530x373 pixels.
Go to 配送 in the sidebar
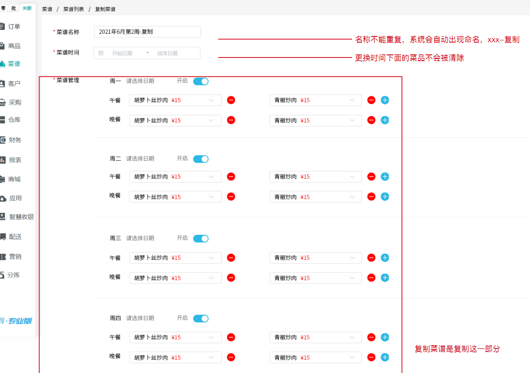(x=15, y=237)
